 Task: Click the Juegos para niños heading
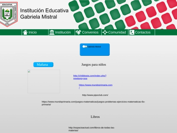coord(94,65)
